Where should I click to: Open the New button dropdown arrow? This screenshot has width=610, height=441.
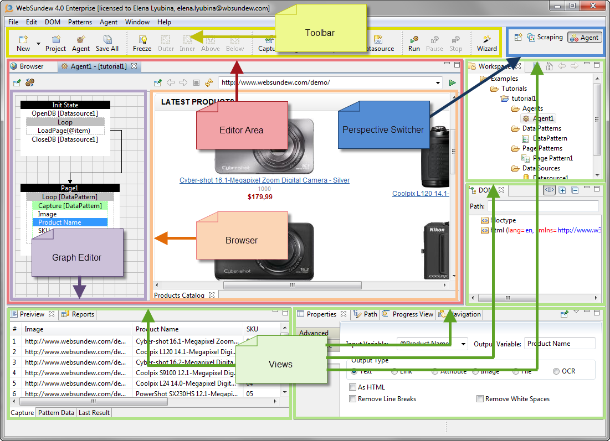click(x=38, y=43)
